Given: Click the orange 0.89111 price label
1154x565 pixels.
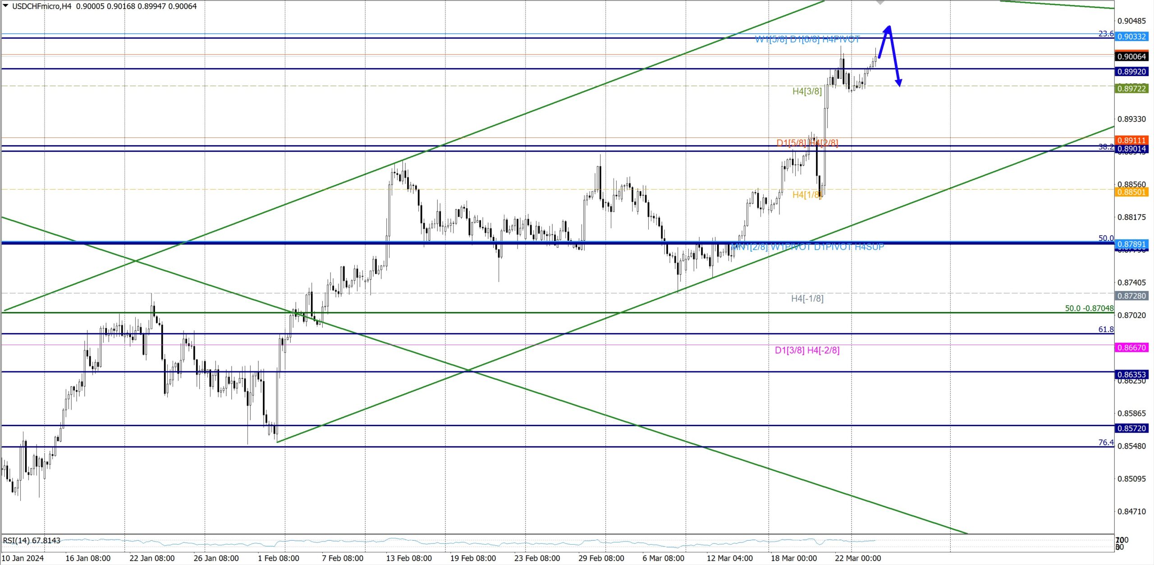Looking at the screenshot, I should [x=1131, y=140].
